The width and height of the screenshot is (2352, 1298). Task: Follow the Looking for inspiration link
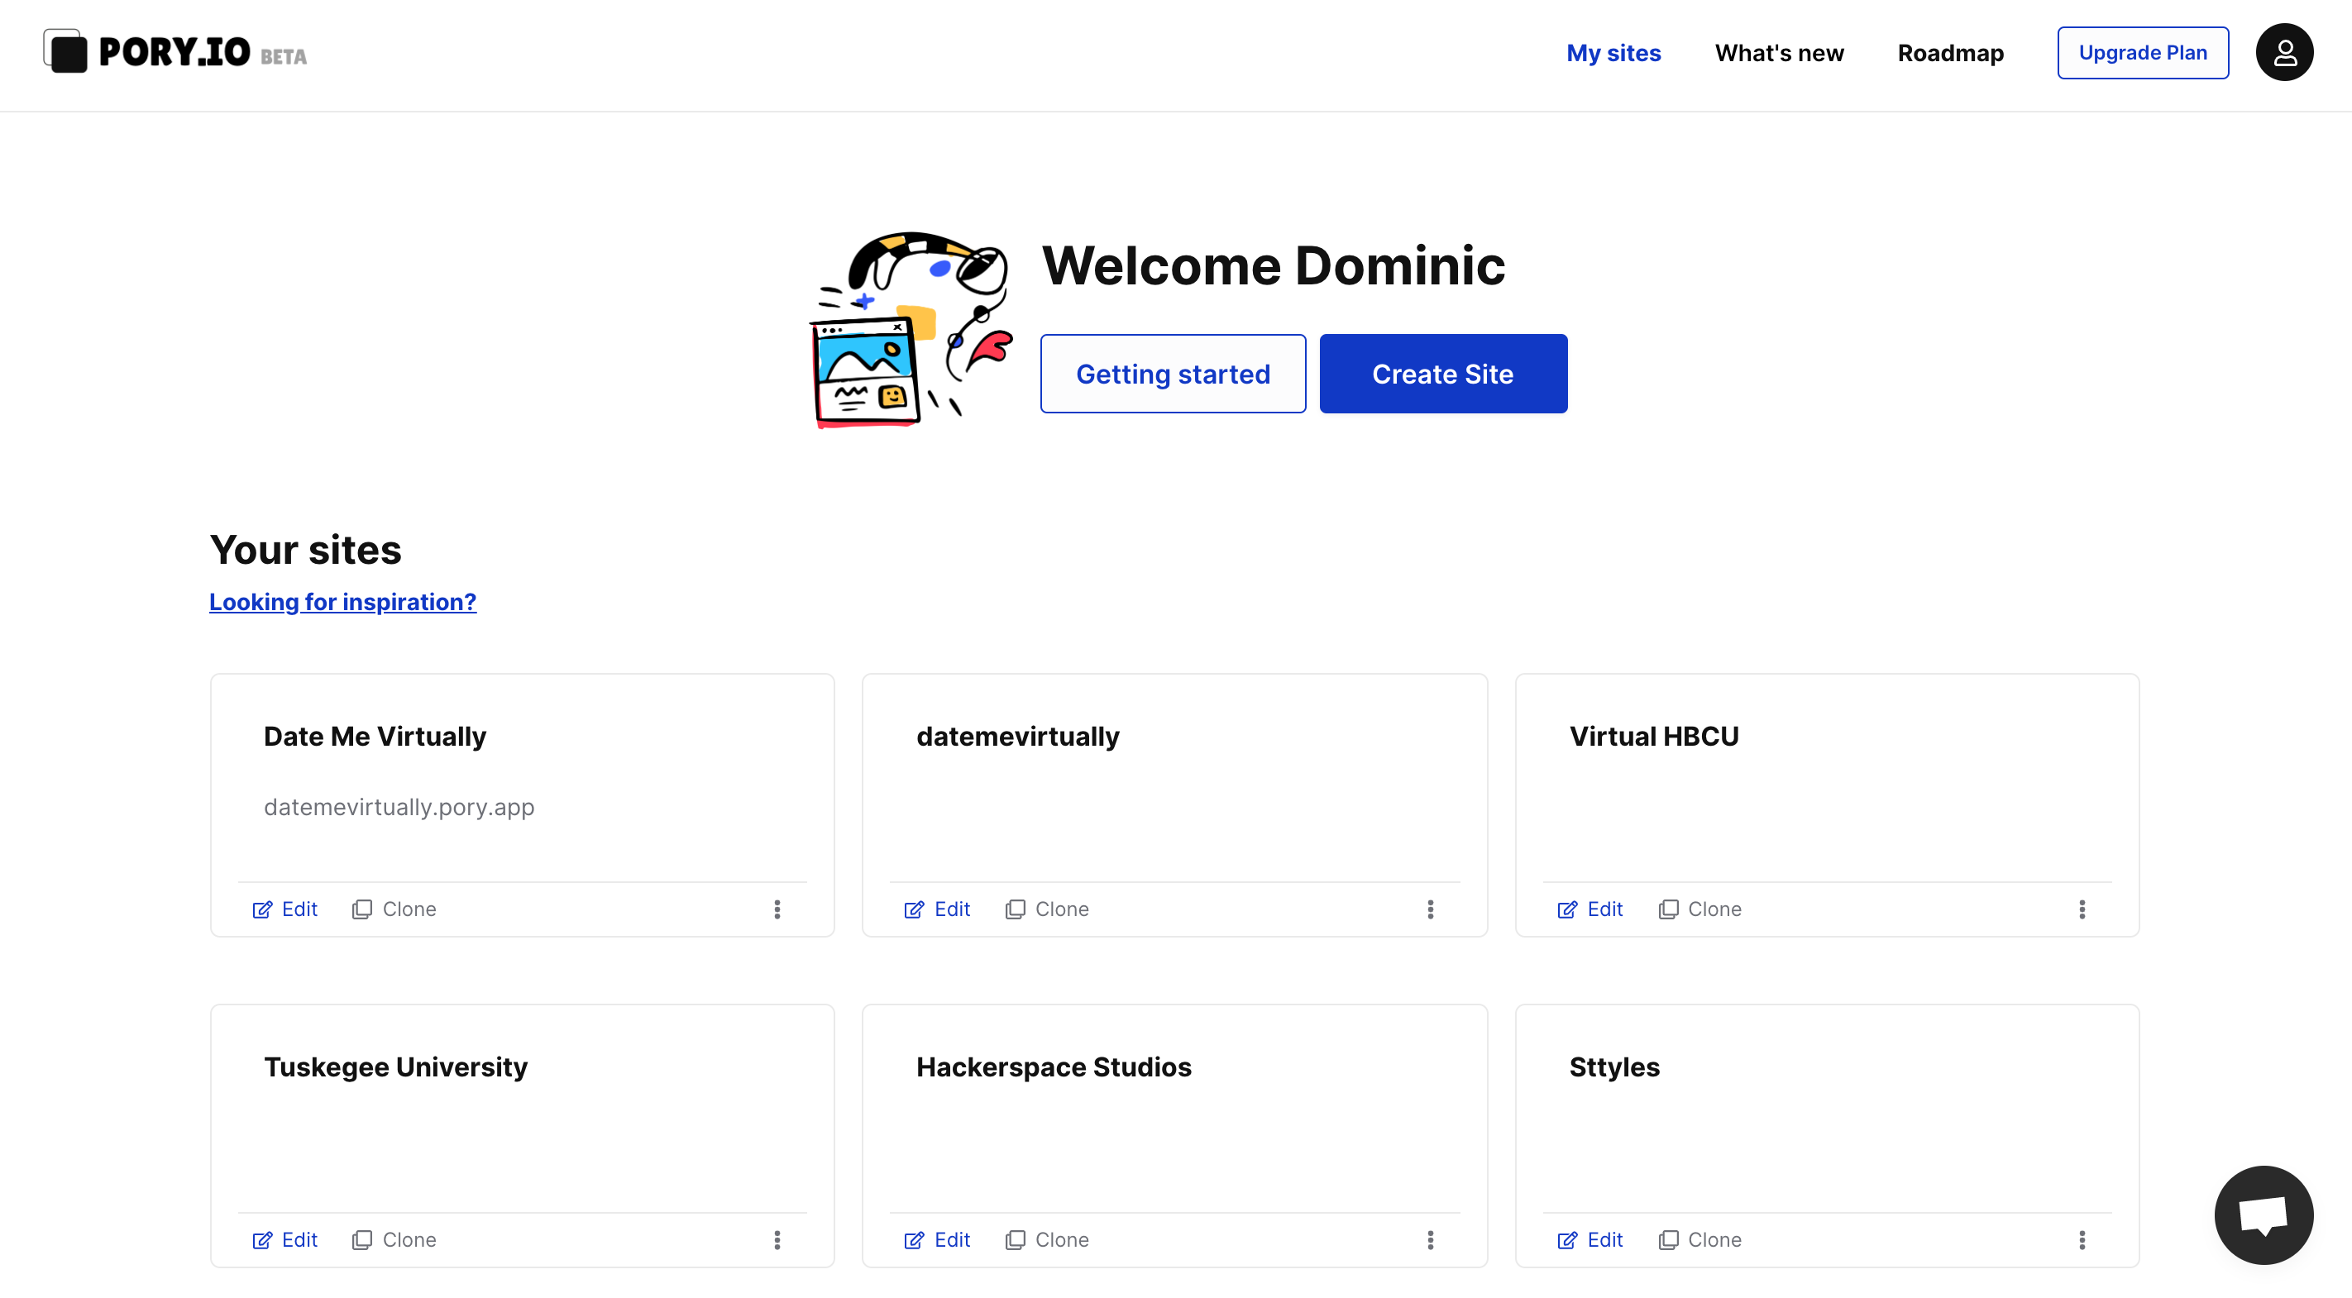(x=342, y=602)
